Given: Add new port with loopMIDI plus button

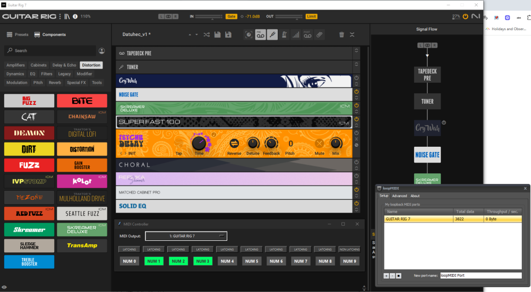Looking at the screenshot, I should [386, 276].
